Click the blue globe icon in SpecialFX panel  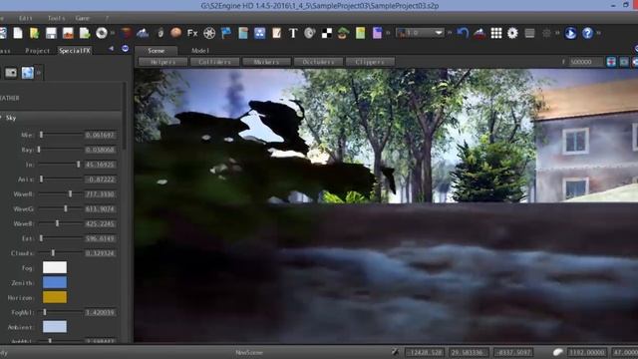[28, 73]
